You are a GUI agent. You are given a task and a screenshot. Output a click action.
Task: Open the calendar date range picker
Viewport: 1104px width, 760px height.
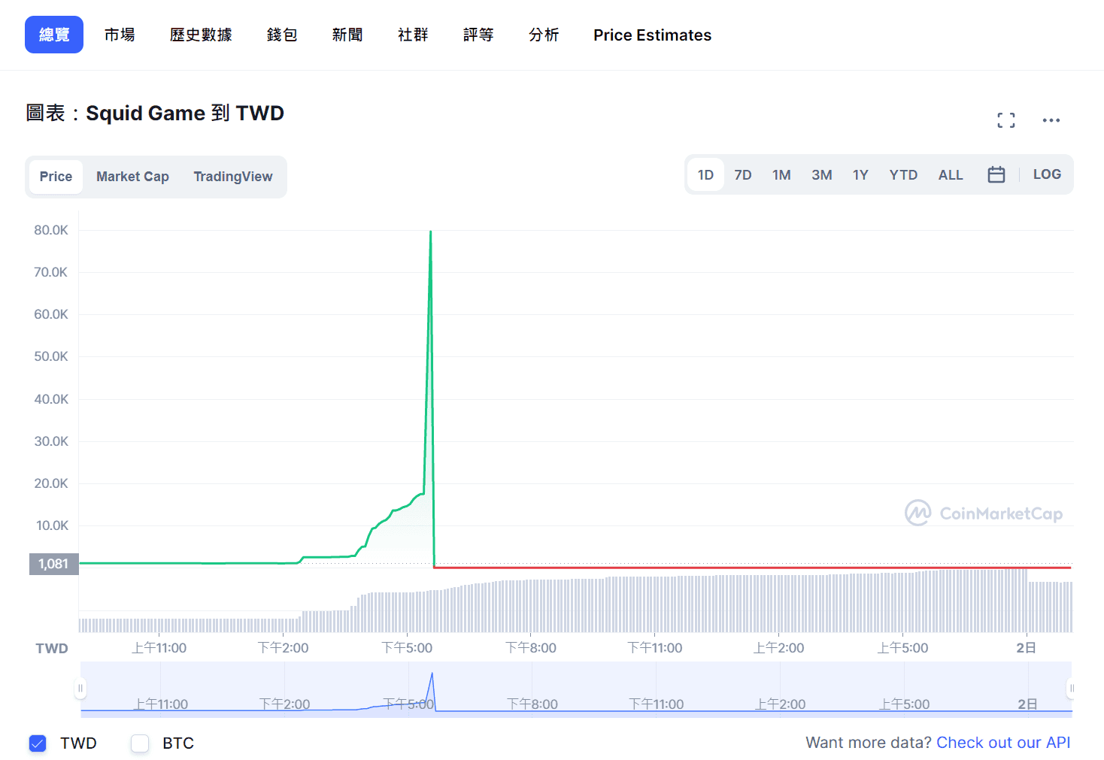click(996, 174)
